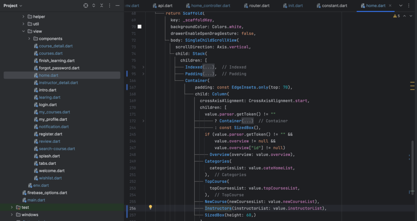Open register.dart file
This screenshot has width=417, height=221.
(50, 134)
